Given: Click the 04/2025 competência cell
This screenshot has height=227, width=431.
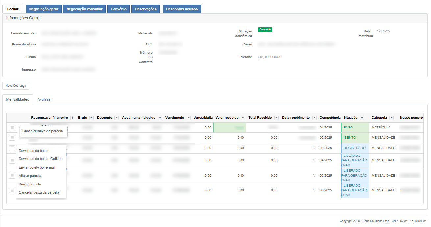Looking at the screenshot, I should (326, 160).
